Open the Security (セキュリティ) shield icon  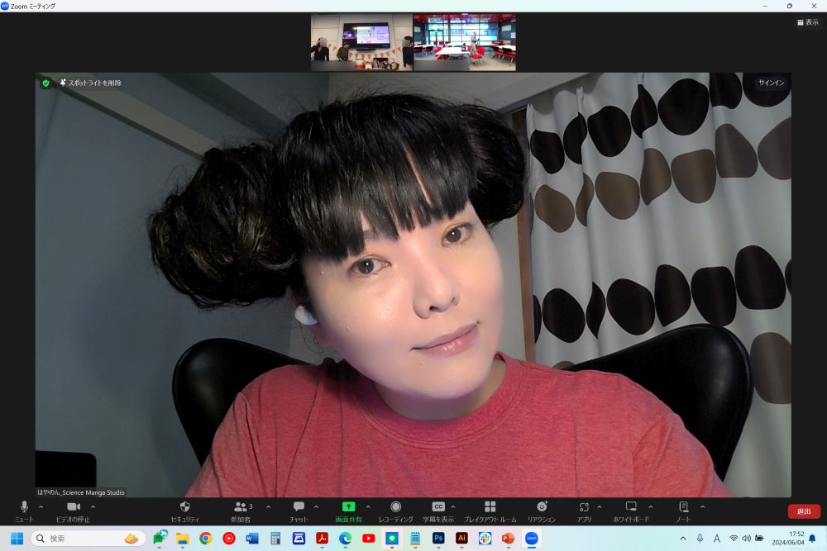pyautogui.click(x=184, y=507)
